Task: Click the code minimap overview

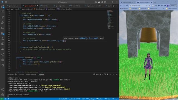Action: 112,19
